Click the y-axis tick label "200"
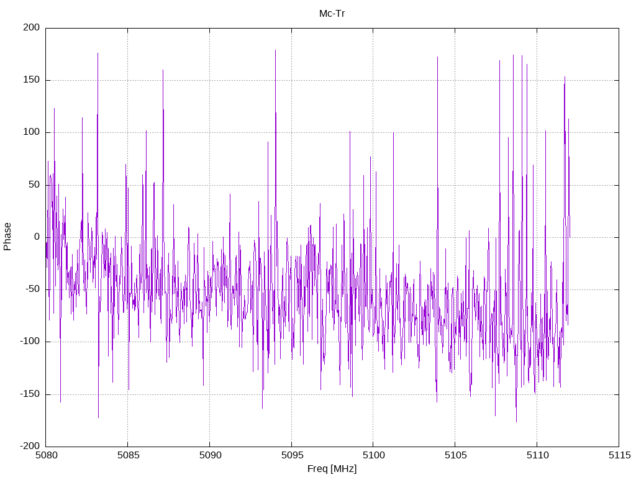The width and height of the screenshot is (636, 477). tap(32, 27)
